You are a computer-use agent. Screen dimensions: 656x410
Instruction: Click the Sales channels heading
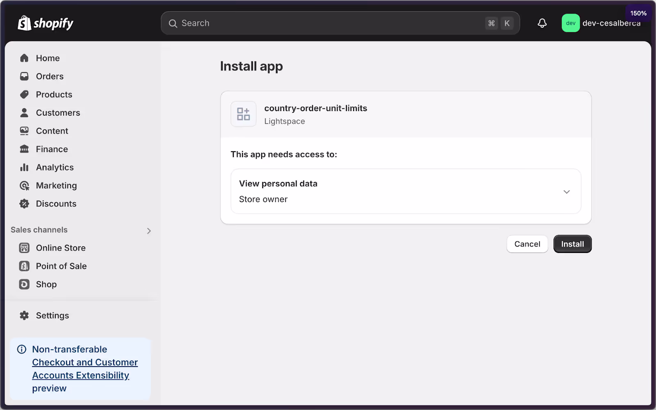click(39, 230)
